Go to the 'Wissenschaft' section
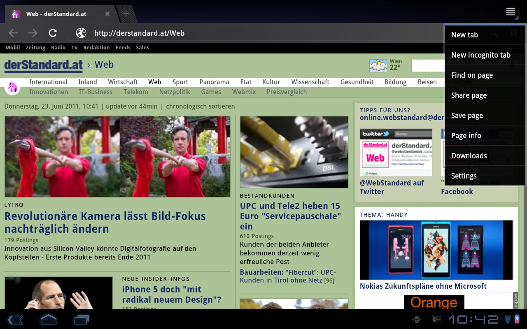The height and width of the screenshot is (329, 527). [x=310, y=82]
